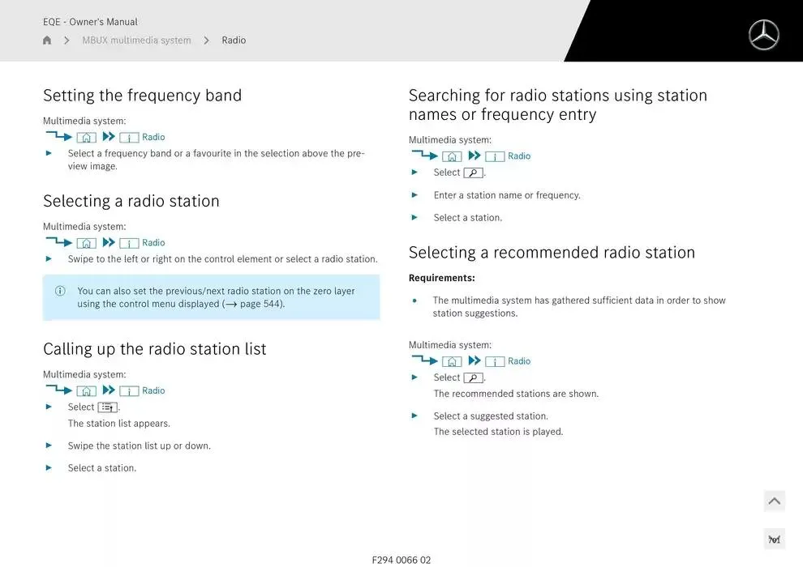Click info icon beside Radio in Calling up station list
Viewport: 803px width, 567px height.
click(129, 391)
